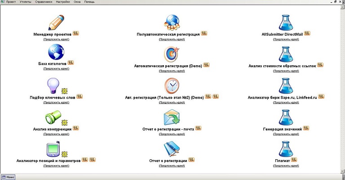
Task: Click Предложить идею under Подбор ключевых слов
Action: [56, 103]
